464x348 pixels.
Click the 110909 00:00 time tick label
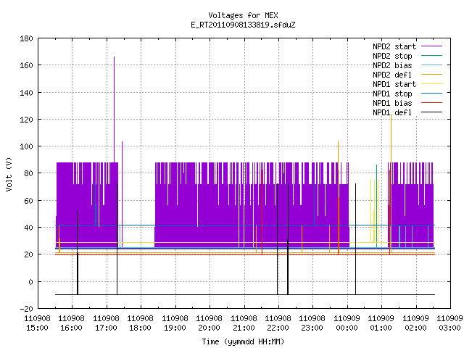[347, 323]
